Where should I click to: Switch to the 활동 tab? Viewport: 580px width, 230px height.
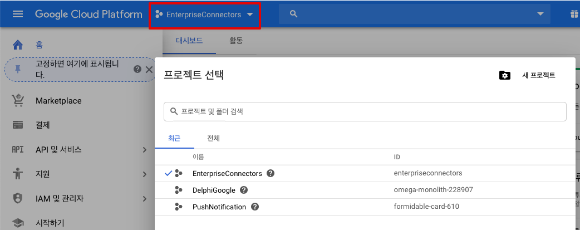[236, 41]
